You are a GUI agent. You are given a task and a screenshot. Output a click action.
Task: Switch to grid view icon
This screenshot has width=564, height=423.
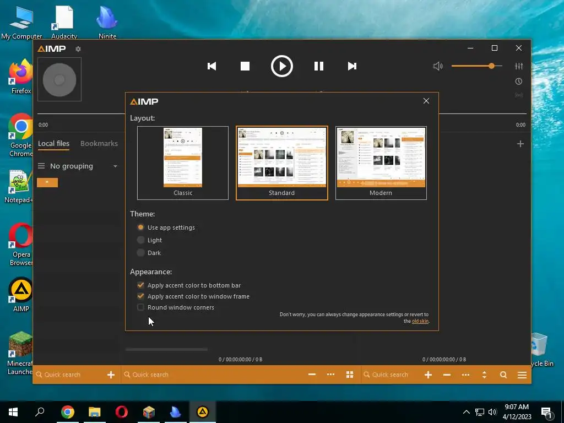(350, 375)
